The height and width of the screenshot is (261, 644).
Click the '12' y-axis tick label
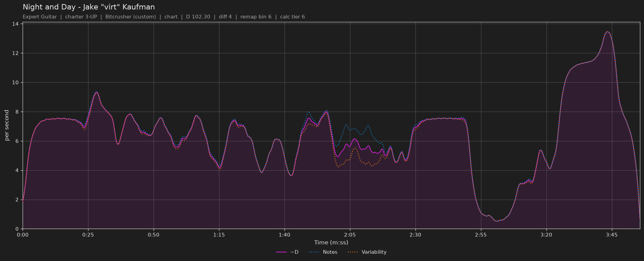click(x=15, y=53)
